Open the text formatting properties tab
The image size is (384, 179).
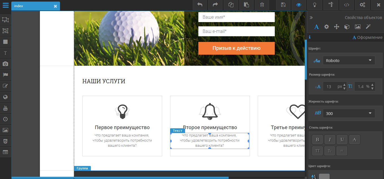(316, 27)
